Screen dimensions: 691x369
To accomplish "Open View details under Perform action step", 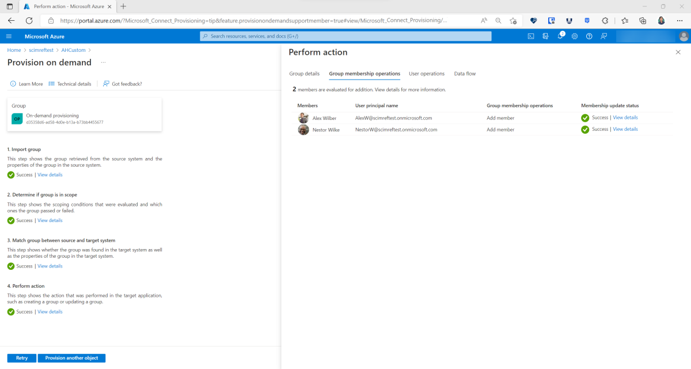I will pyautogui.click(x=50, y=311).
